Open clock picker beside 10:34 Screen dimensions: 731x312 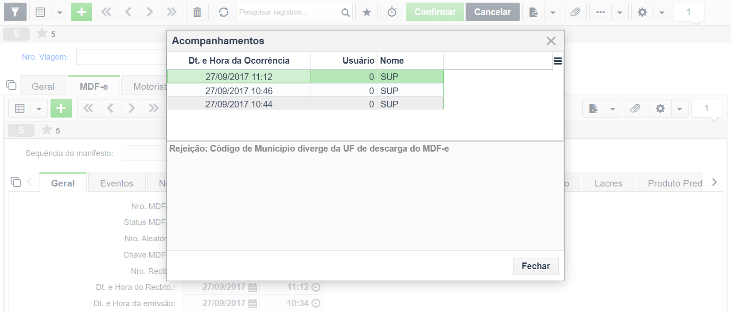[316, 303]
